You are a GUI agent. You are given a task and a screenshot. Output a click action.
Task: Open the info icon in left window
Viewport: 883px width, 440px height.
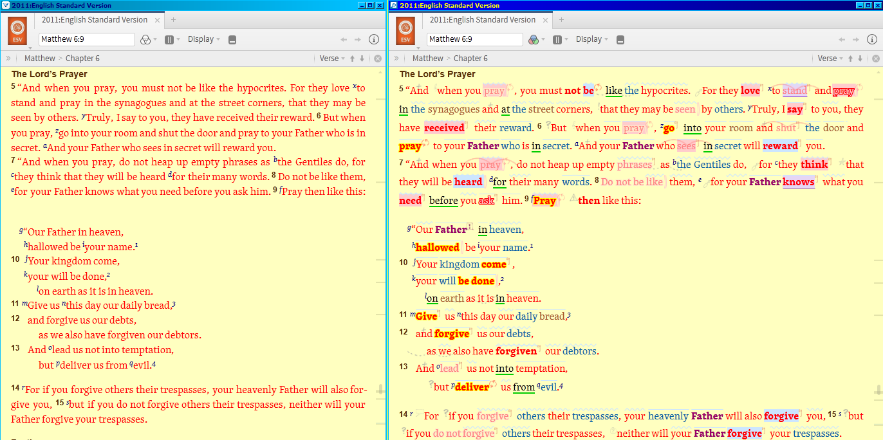click(374, 39)
